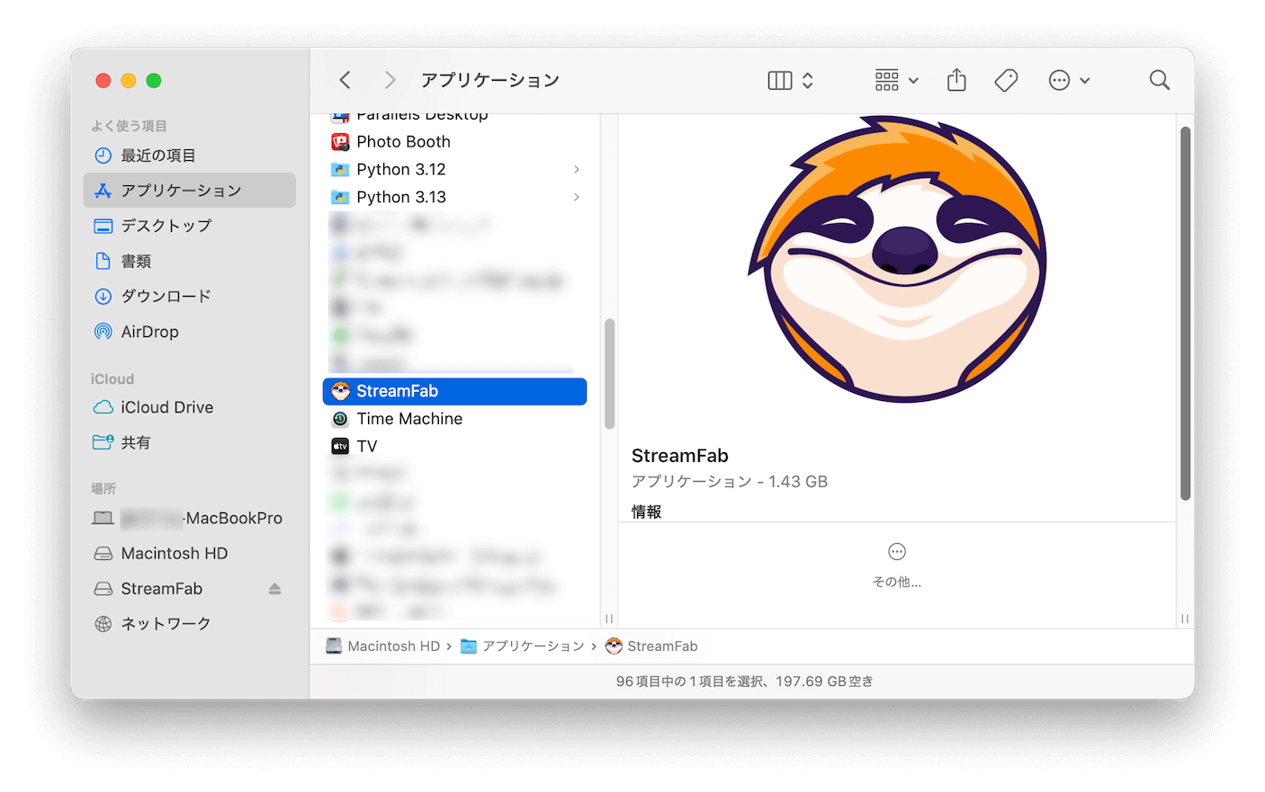Click the window title アプリケーション
The height and width of the screenshot is (792, 1265).
coord(490,80)
